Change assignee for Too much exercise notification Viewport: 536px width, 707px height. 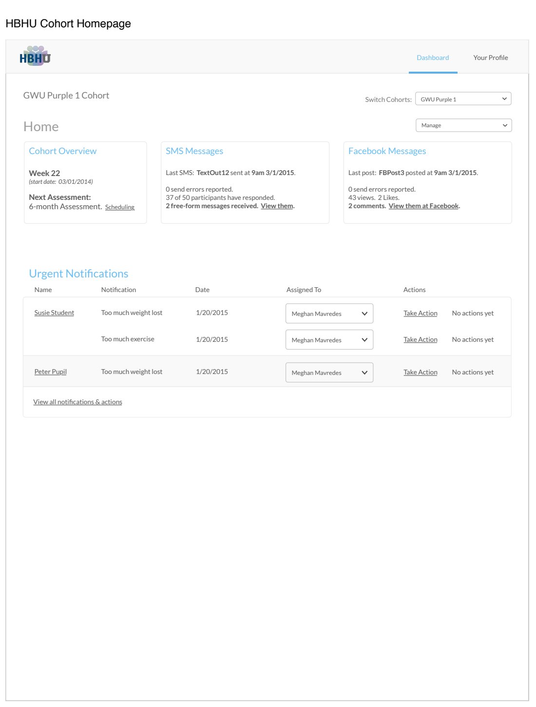click(x=329, y=340)
